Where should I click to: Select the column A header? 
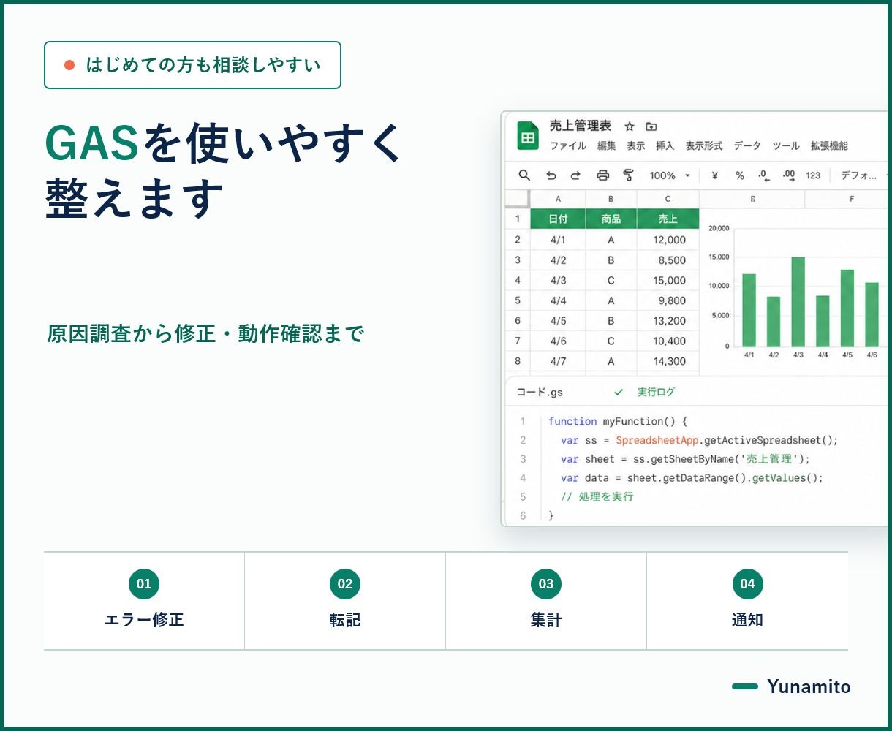pos(558,199)
